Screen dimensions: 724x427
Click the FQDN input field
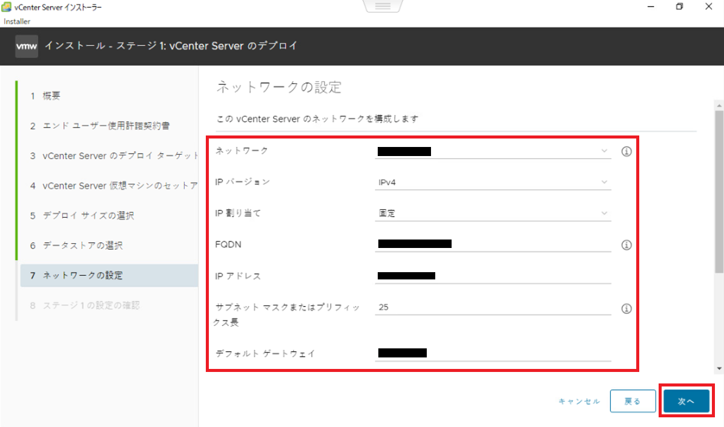493,244
